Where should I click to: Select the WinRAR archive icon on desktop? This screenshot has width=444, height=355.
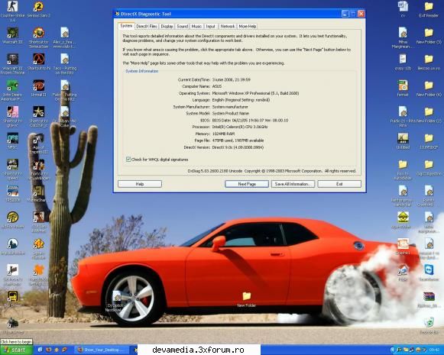click(x=429, y=296)
